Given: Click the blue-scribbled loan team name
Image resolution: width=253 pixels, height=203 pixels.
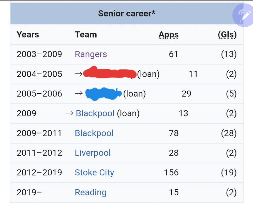Looking at the screenshot, I should (103, 93).
